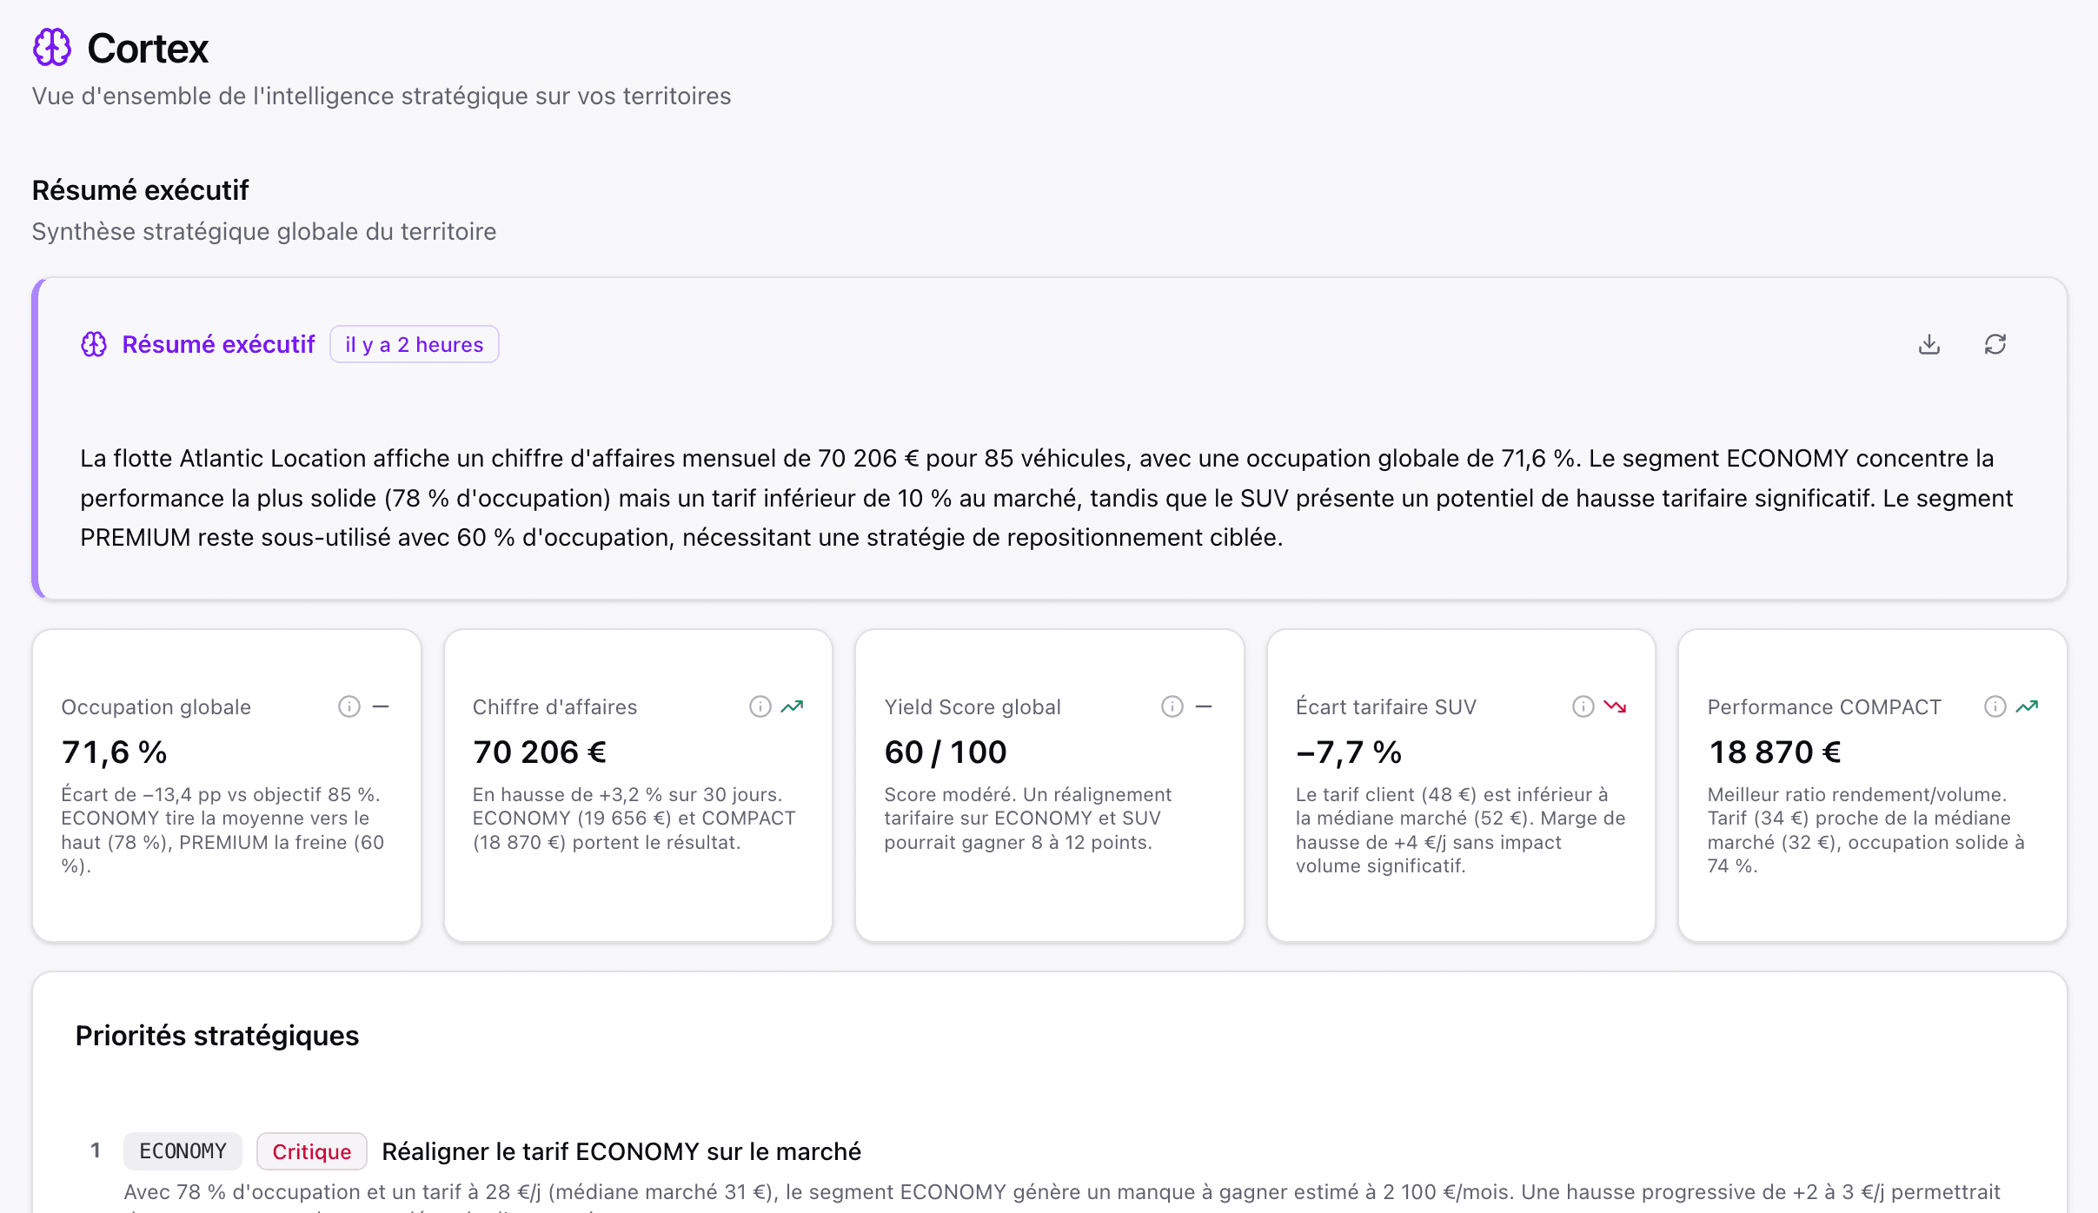Open the Performance COMPACT info tooltip
The image size is (2098, 1213).
pyautogui.click(x=1995, y=706)
